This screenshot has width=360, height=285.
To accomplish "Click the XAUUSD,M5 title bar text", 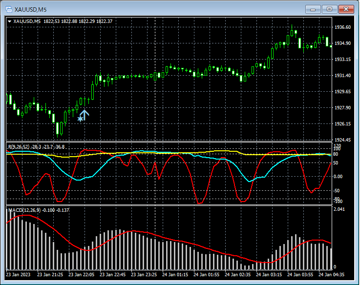I will pyautogui.click(x=30, y=9).
